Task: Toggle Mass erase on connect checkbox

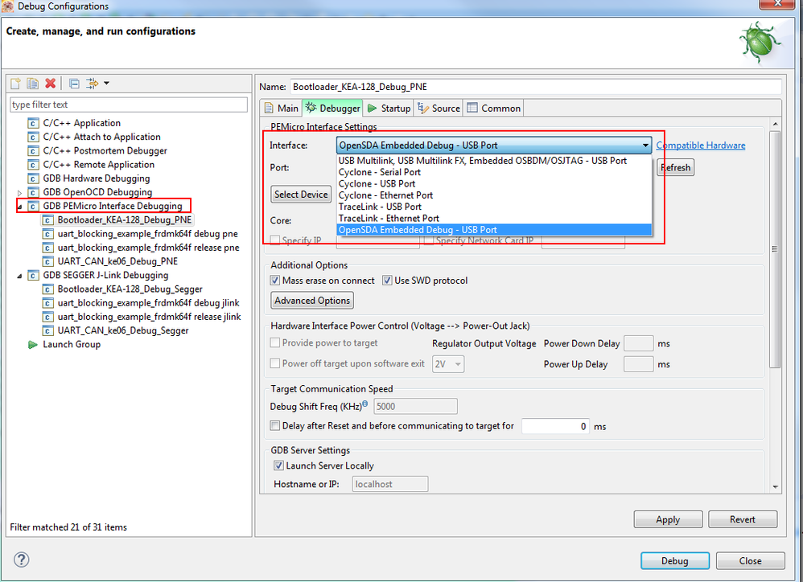Action: [x=275, y=281]
